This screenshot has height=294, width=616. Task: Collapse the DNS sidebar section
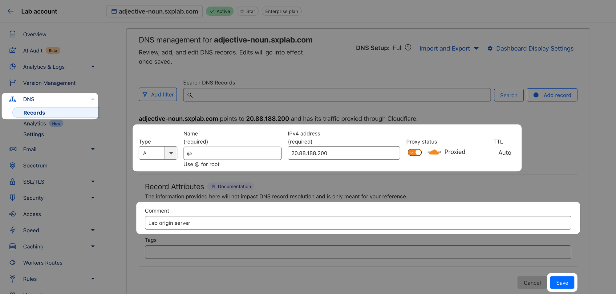93,99
